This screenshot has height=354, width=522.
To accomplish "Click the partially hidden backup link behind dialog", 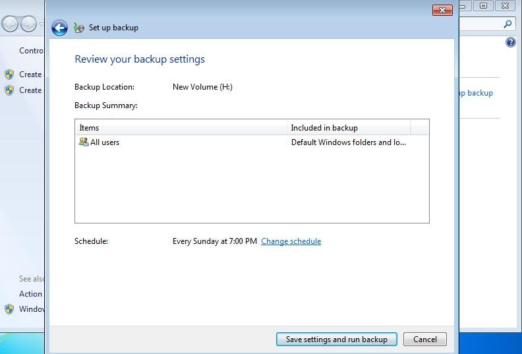I will click(x=476, y=93).
